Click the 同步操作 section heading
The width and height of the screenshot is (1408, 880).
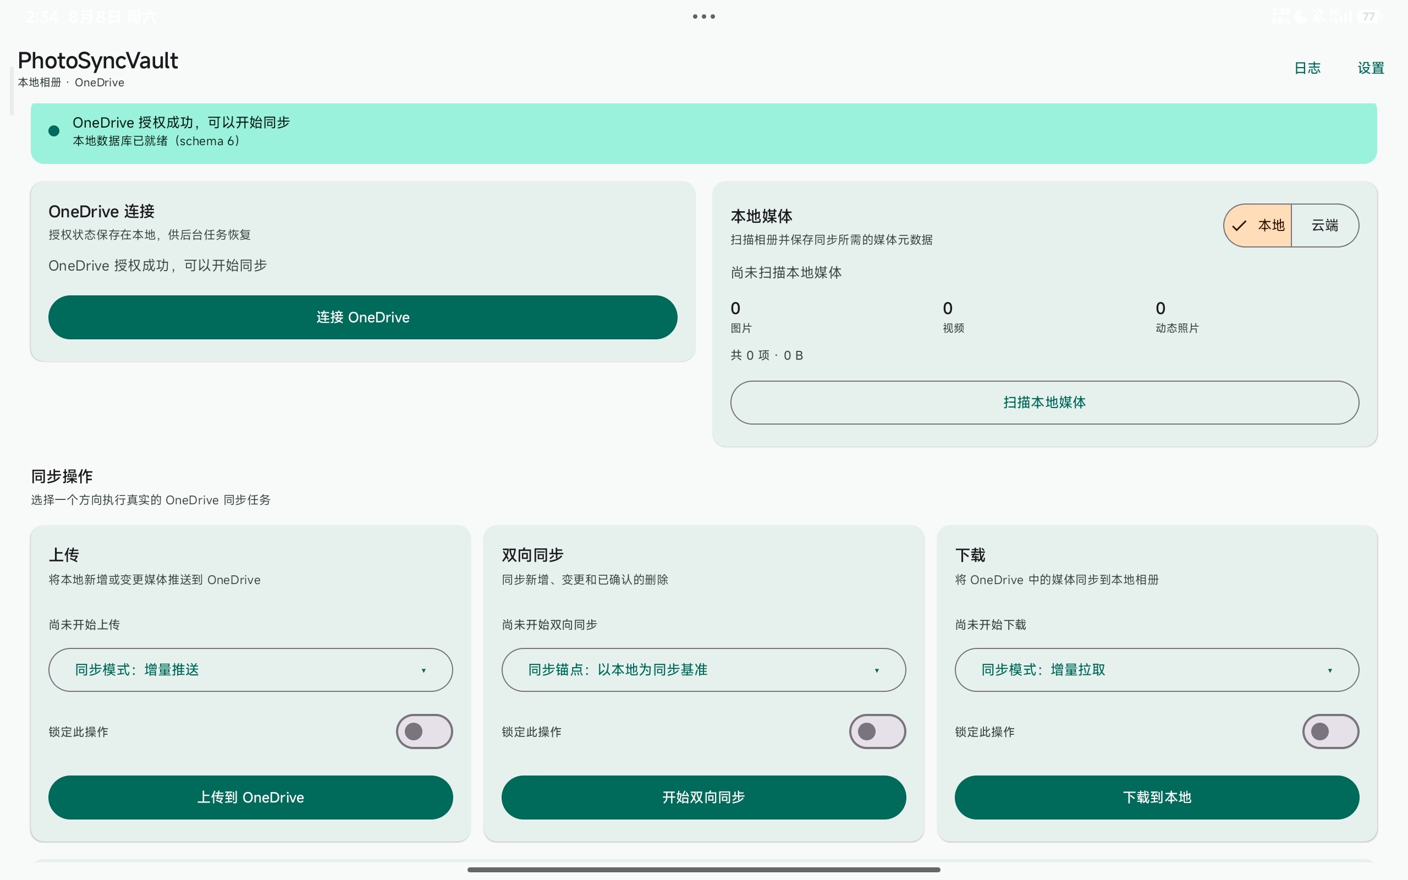pos(62,477)
